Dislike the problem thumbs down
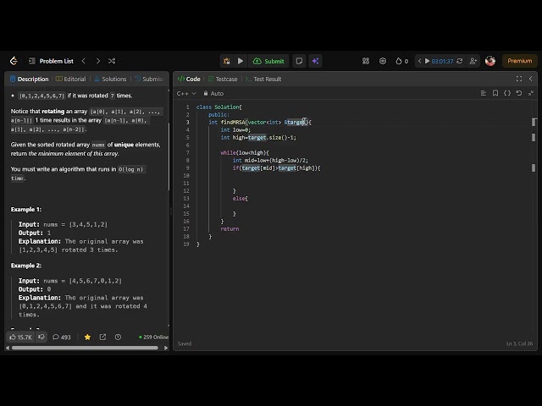The height and width of the screenshot is (406, 542). click(x=41, y=337)
